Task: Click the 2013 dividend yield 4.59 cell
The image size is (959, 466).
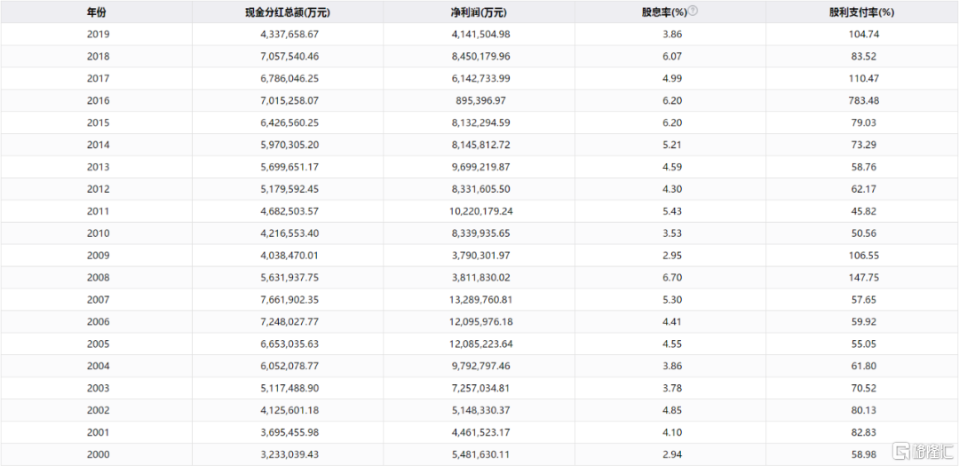Action: tap(670, 167)
